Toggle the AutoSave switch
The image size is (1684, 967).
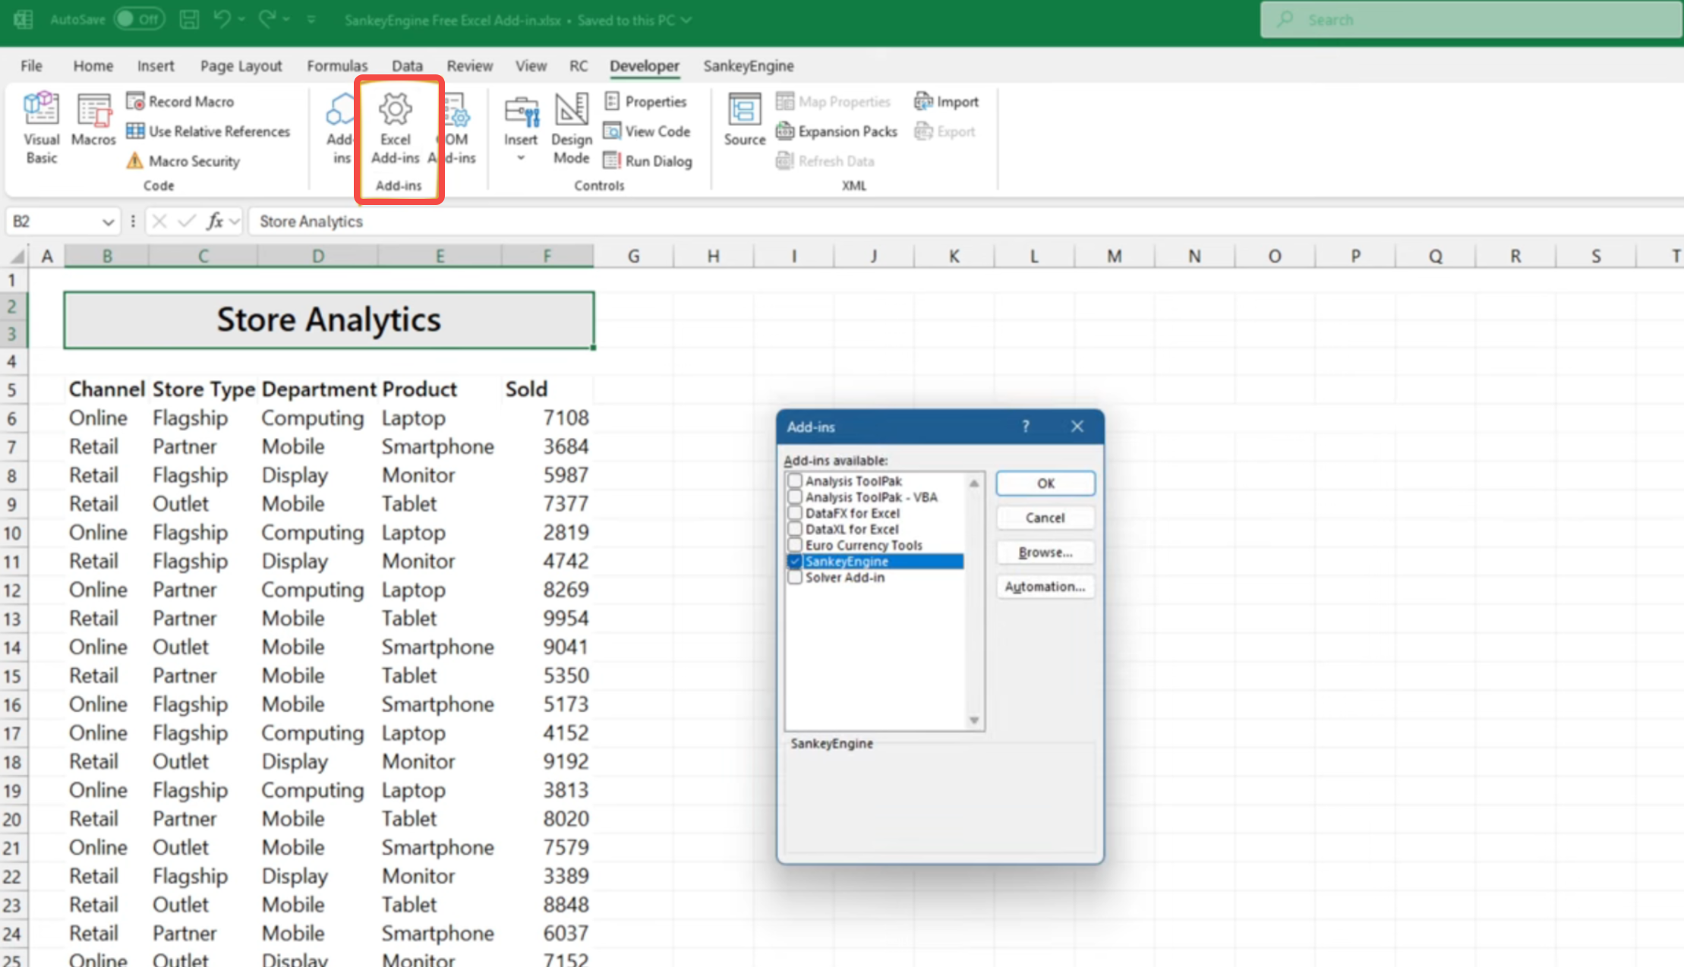pos(140,20)
